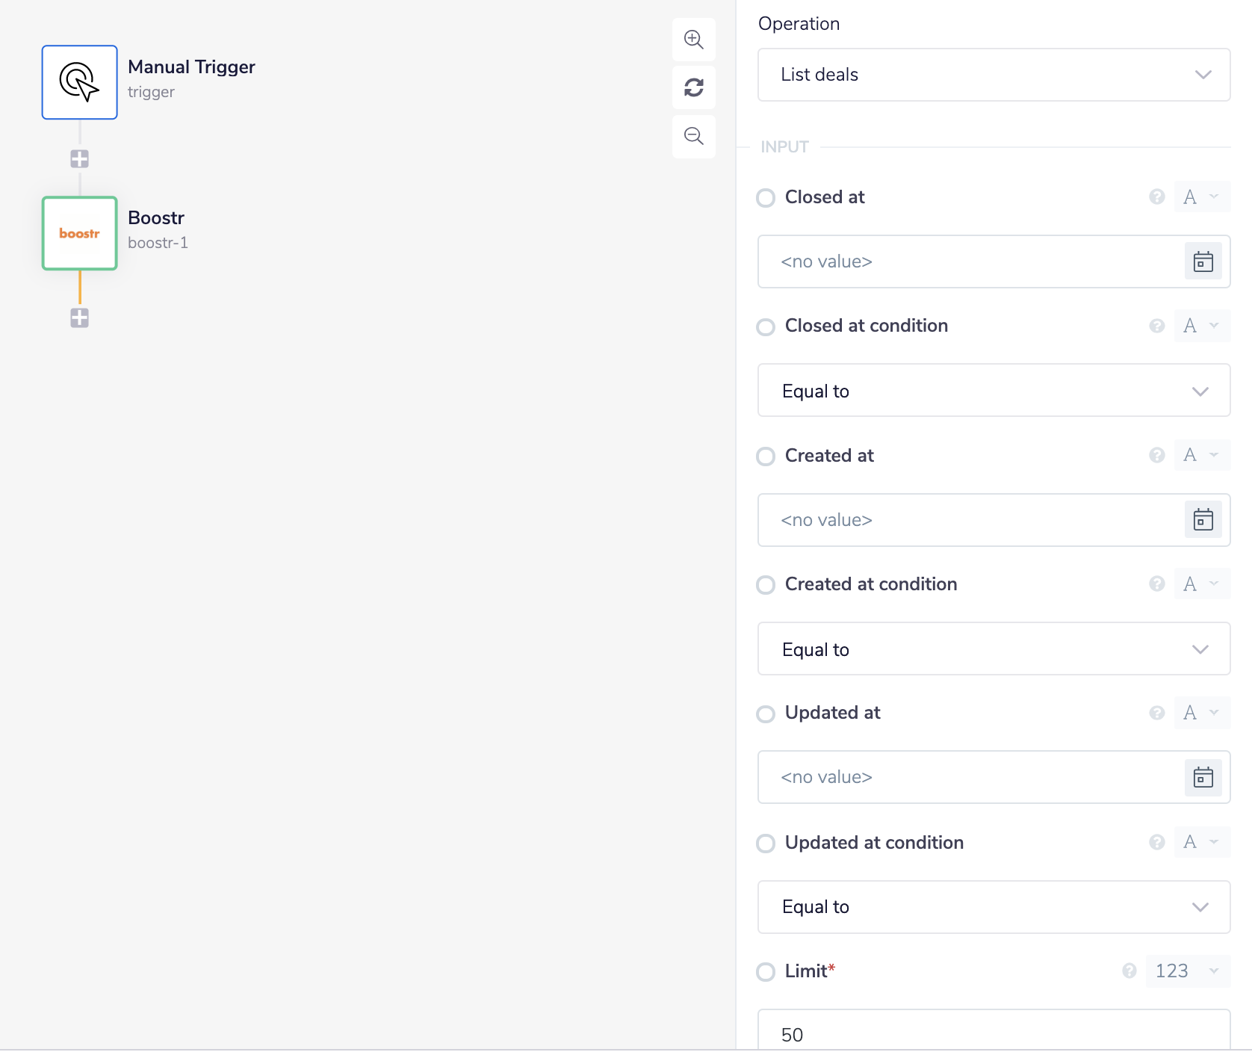Add a step below Boostr node
Image resolution: width=1252 pixels, height=1052 pixels.
pyautogui.click(x=79, y=318)
